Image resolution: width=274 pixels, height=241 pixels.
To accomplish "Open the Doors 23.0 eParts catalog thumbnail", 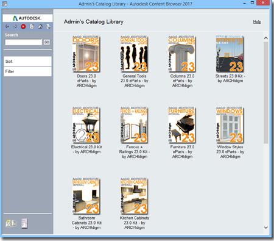I will 86,54.
